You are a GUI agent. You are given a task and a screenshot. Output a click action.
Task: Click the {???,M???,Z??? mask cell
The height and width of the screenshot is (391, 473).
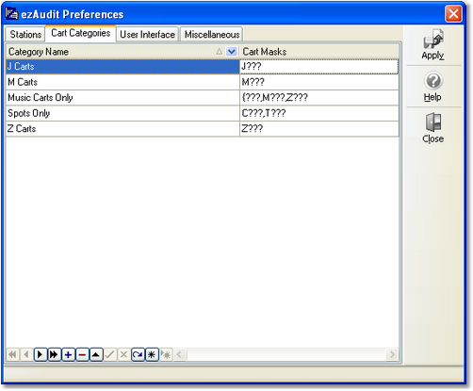click(319, 98)
